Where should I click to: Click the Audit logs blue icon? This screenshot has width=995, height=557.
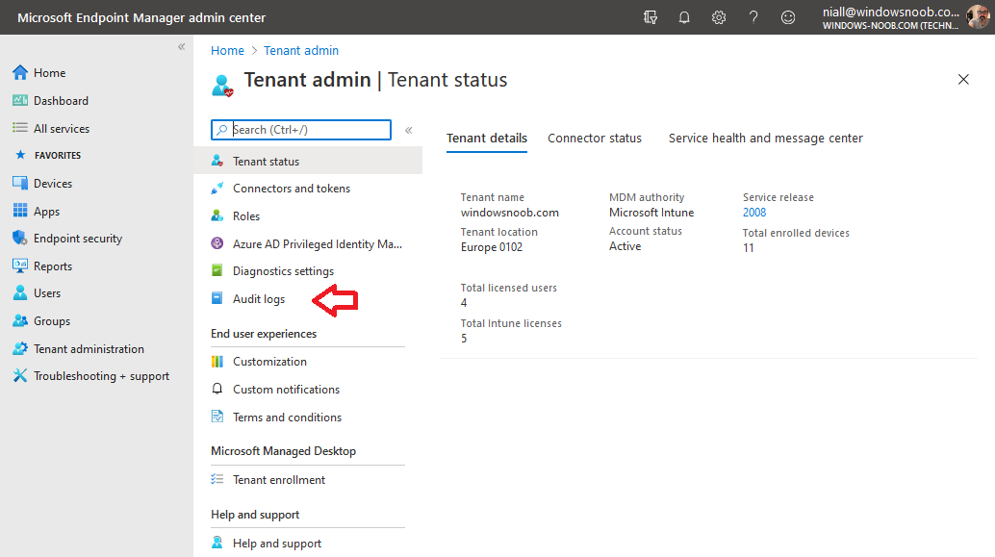tap(217, 298)
